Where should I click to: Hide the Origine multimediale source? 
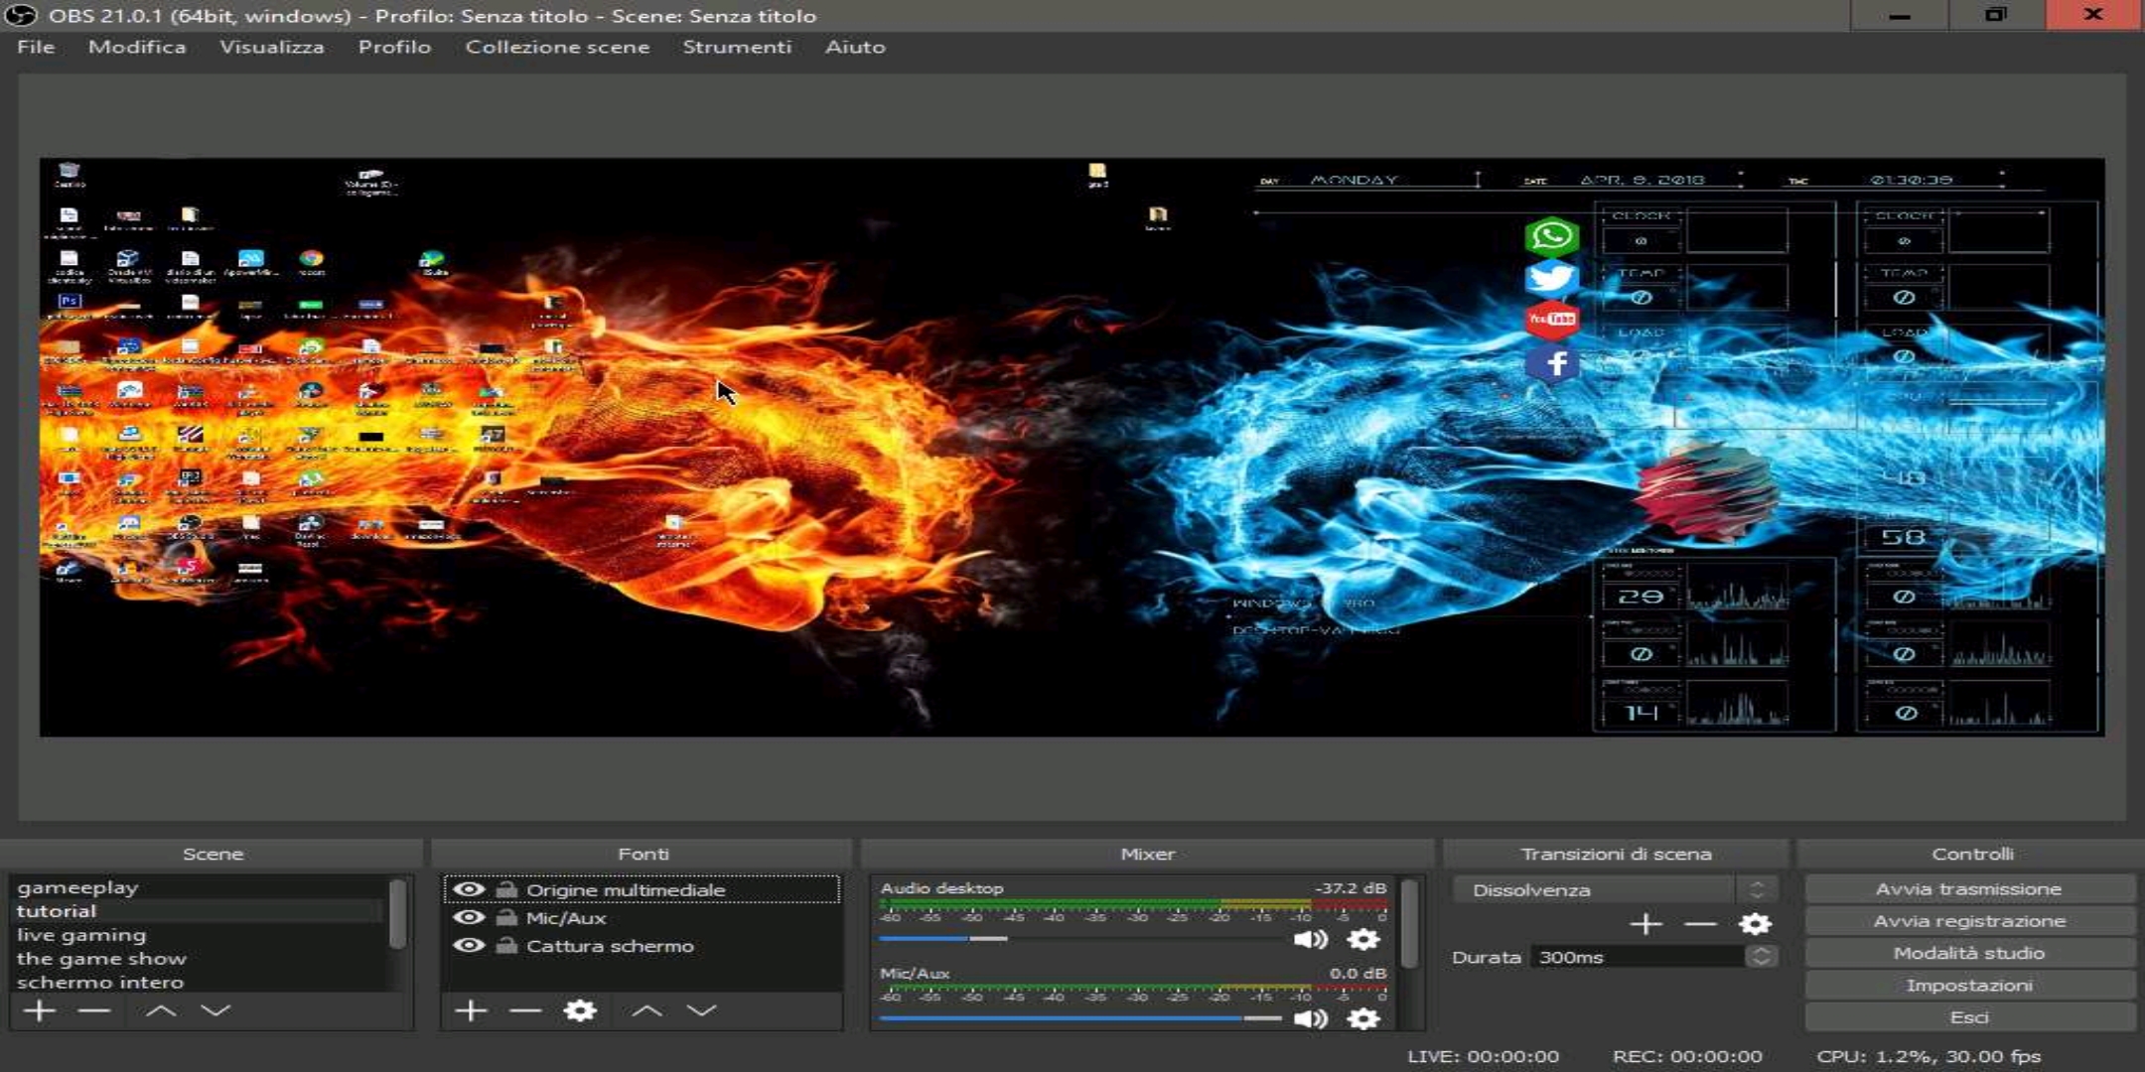coord(469,889)
